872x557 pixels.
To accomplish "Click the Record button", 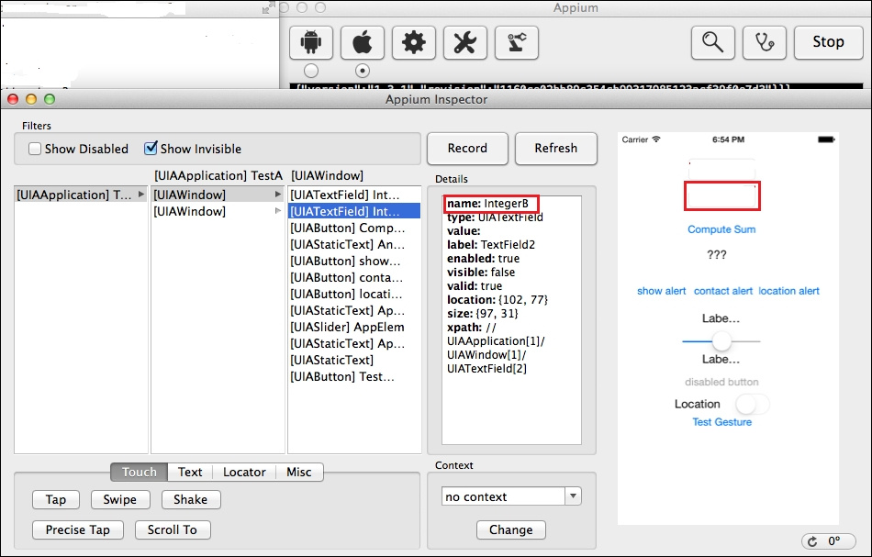I will (467, 149).
